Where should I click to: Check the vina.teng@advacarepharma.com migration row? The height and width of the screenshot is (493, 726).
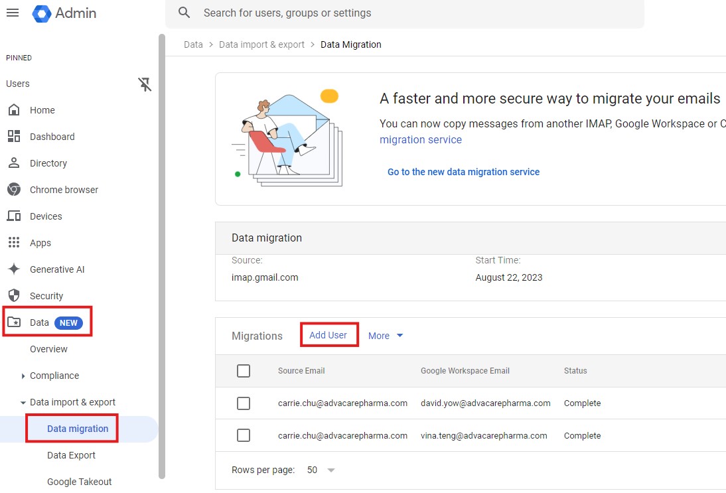tap(244, 435)
